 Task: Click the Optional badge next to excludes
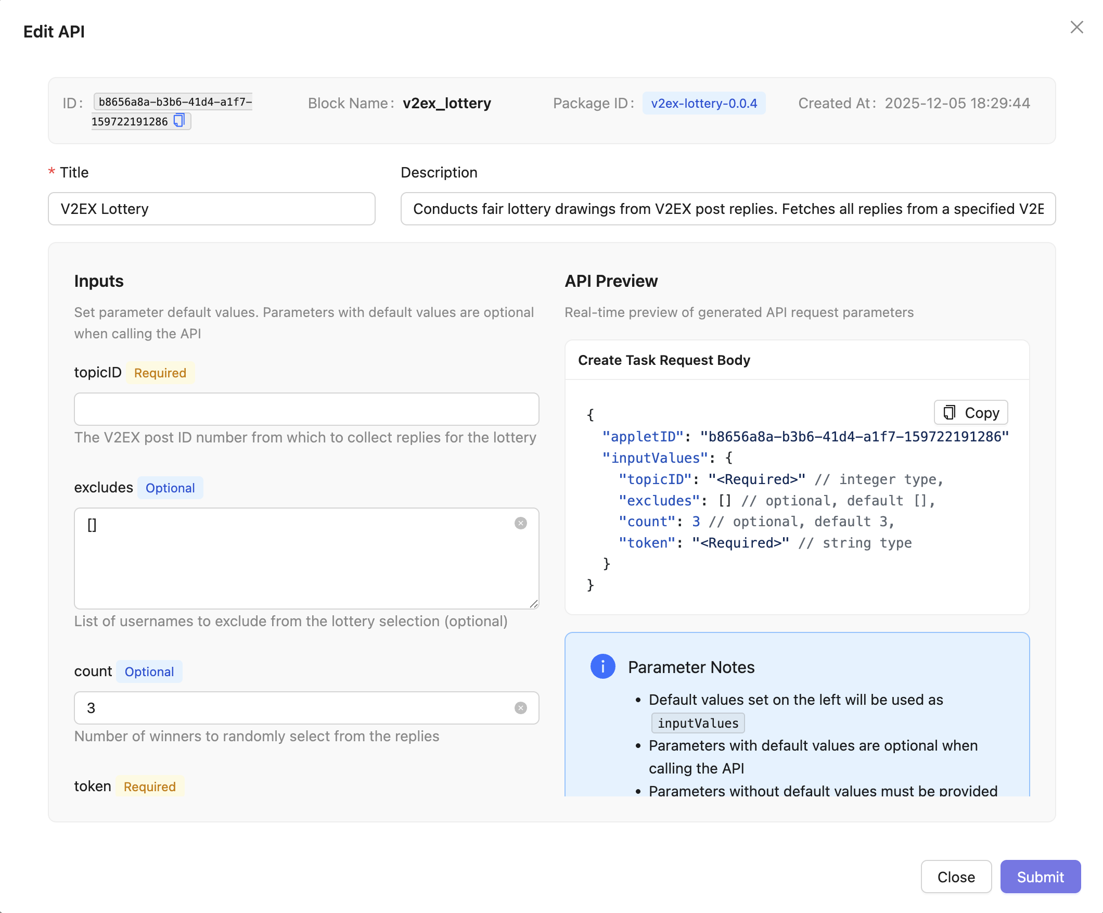pos(170,488)
